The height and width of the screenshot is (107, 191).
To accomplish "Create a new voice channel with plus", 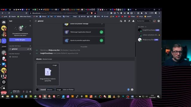I will click(30, 53).
